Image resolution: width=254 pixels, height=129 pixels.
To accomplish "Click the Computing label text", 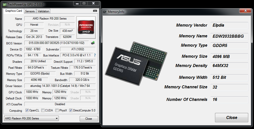I will click(16, 111).
